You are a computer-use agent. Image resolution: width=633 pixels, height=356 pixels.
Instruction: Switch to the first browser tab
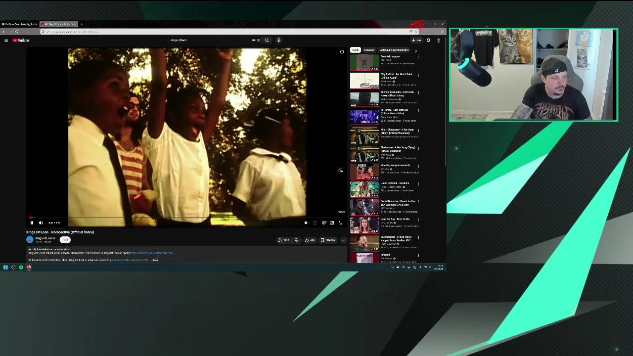click(19, 24)
